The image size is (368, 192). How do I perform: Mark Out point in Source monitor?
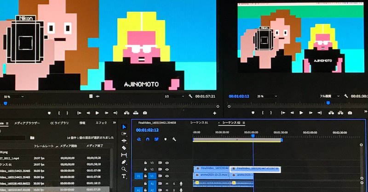67,113
